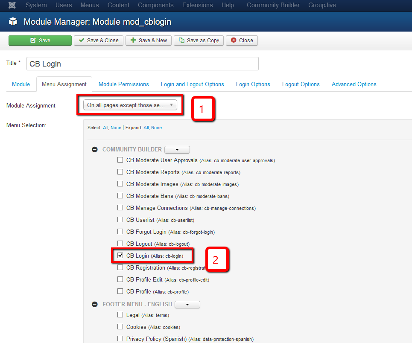The height and width of the screenshot is (343, 412).
Task: Click Save & Close button
Action: 99,41
